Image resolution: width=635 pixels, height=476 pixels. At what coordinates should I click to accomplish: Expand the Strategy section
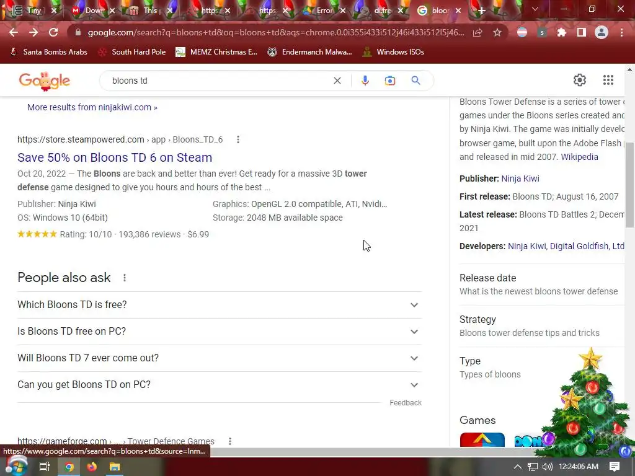point(542,326)
